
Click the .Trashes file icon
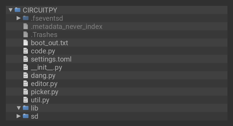coord(26,34)
